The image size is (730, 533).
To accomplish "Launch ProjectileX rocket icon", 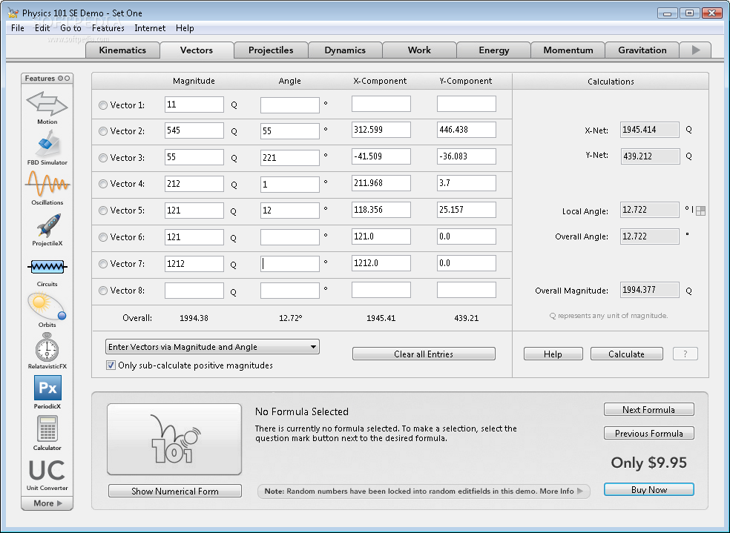I will (x=48, y=225).
